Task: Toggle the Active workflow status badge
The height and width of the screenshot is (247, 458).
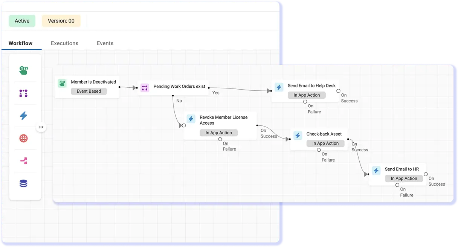Action: [x=22, y=21]
